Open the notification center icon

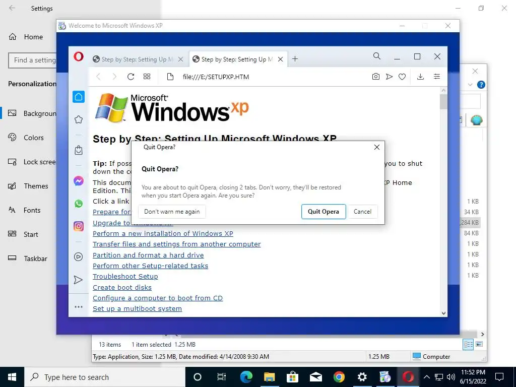click(499, 377)
